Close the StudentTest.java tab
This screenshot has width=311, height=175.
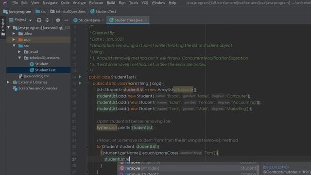point(146,20)
